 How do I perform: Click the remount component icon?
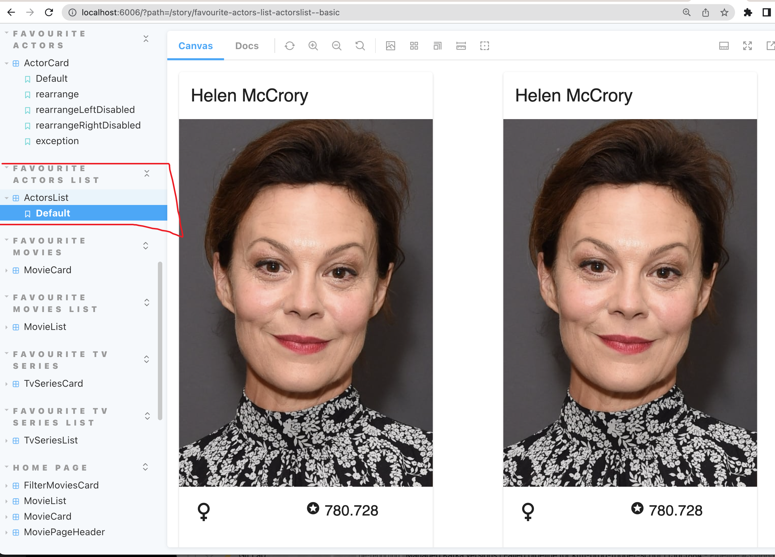289,46
